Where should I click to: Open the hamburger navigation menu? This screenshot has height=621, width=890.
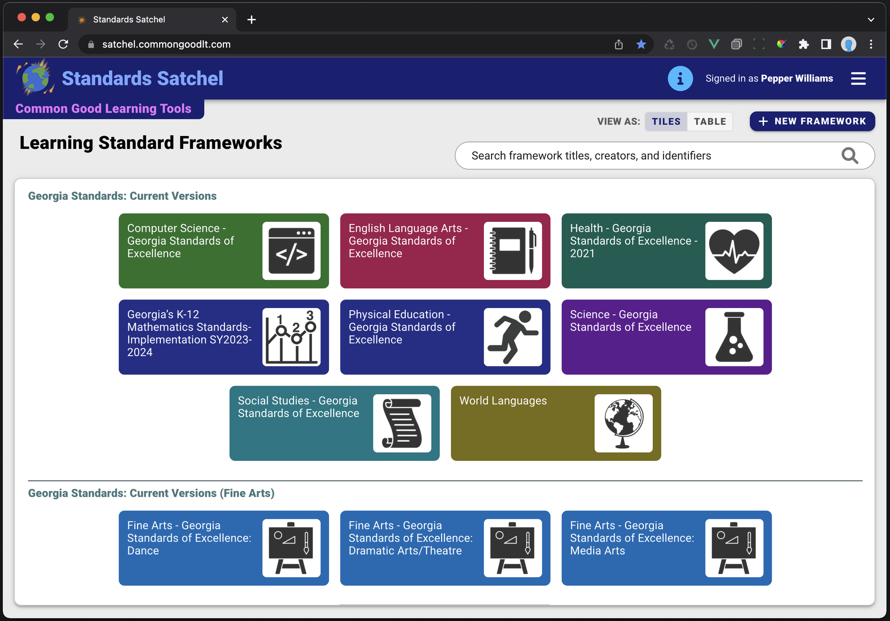point(858,78)
